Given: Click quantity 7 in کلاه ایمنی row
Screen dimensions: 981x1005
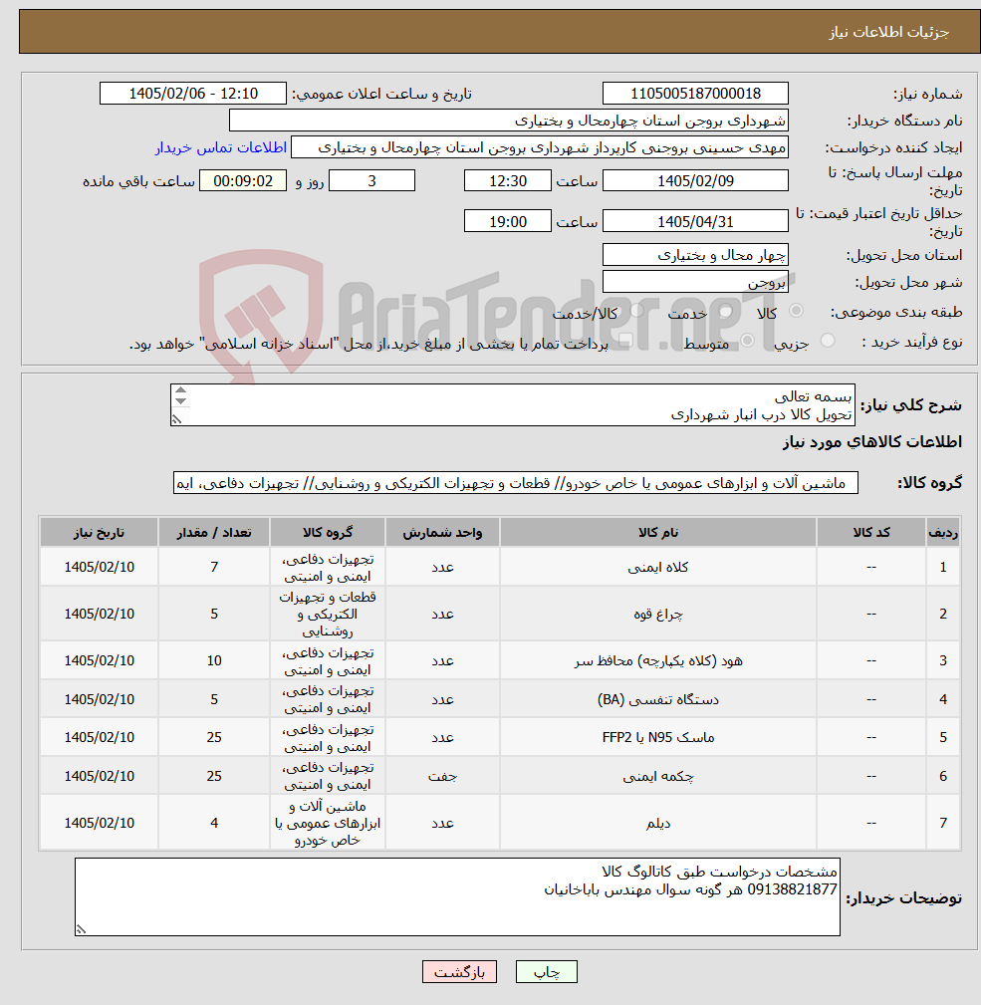Looking at the screenshot, I should tap(214, 567).
